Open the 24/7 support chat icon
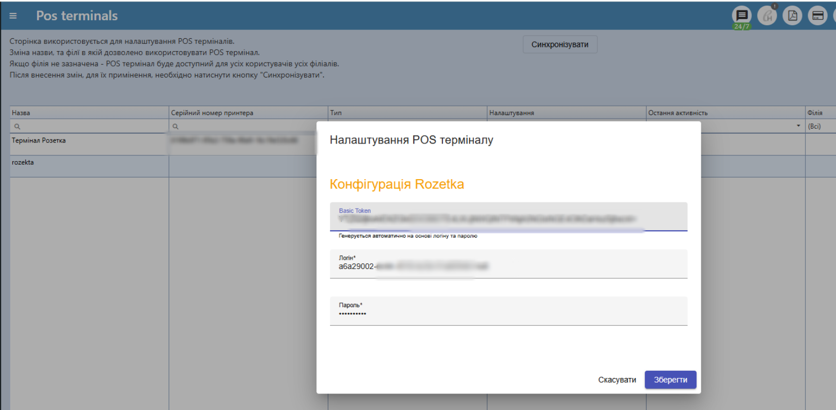The height and width of the screenshot is (410, 836). [742, 16]
